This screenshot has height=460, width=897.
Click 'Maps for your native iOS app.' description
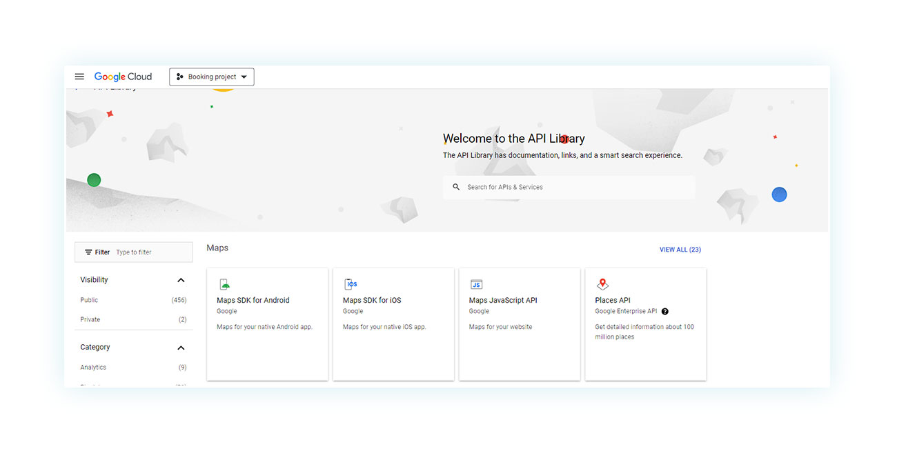point(384,327)
